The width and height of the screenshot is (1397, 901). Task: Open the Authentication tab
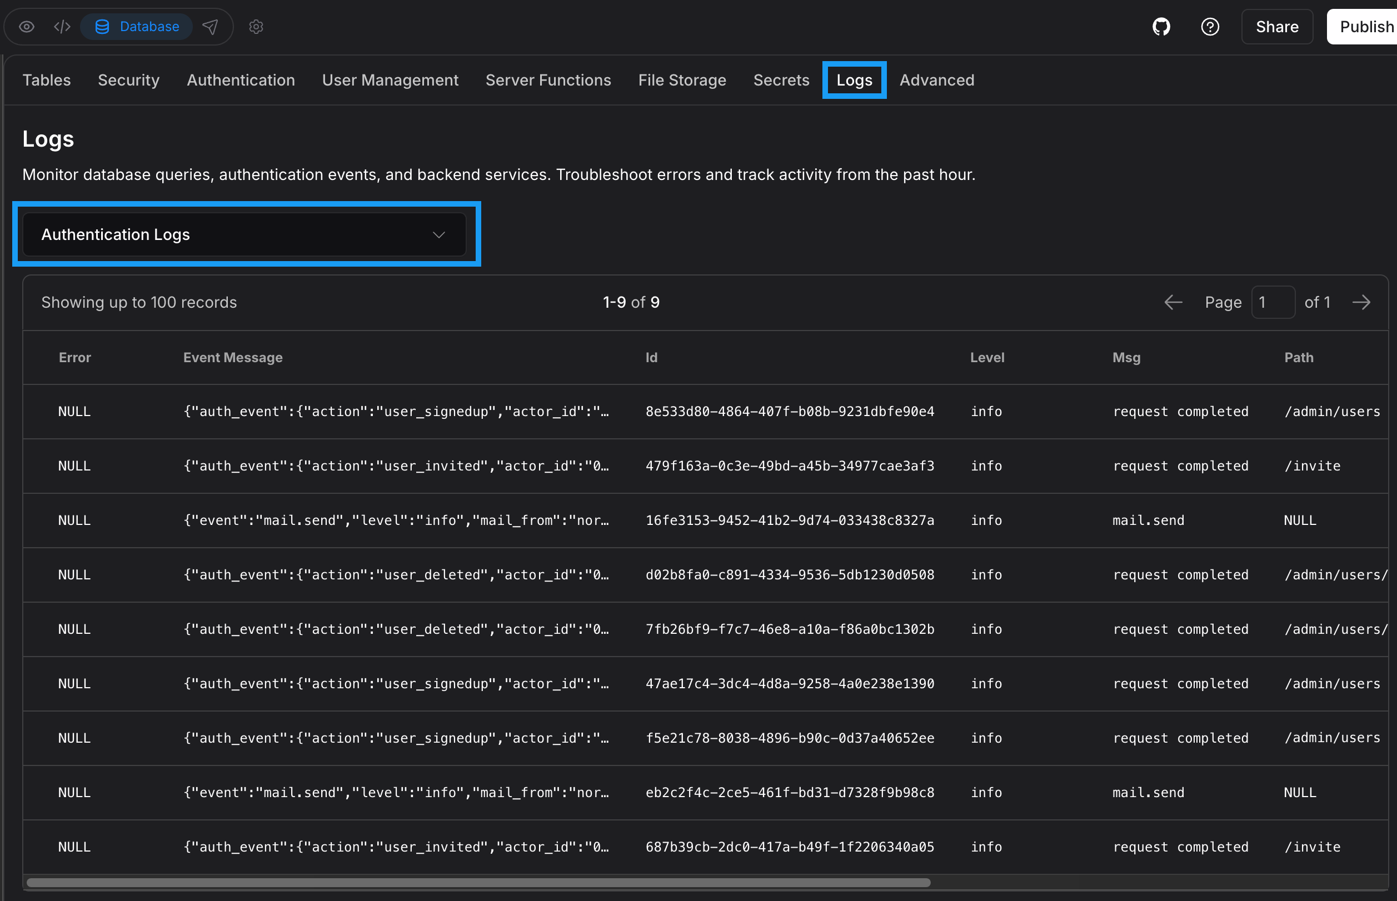pyautogui.click(x=241, y=80)
